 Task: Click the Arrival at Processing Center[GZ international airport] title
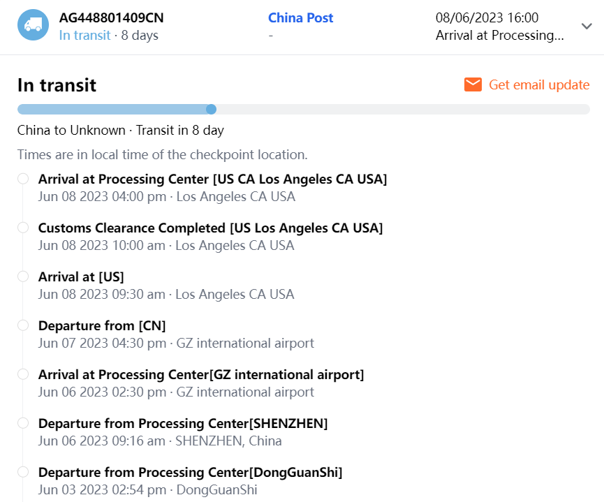[201, 374]
